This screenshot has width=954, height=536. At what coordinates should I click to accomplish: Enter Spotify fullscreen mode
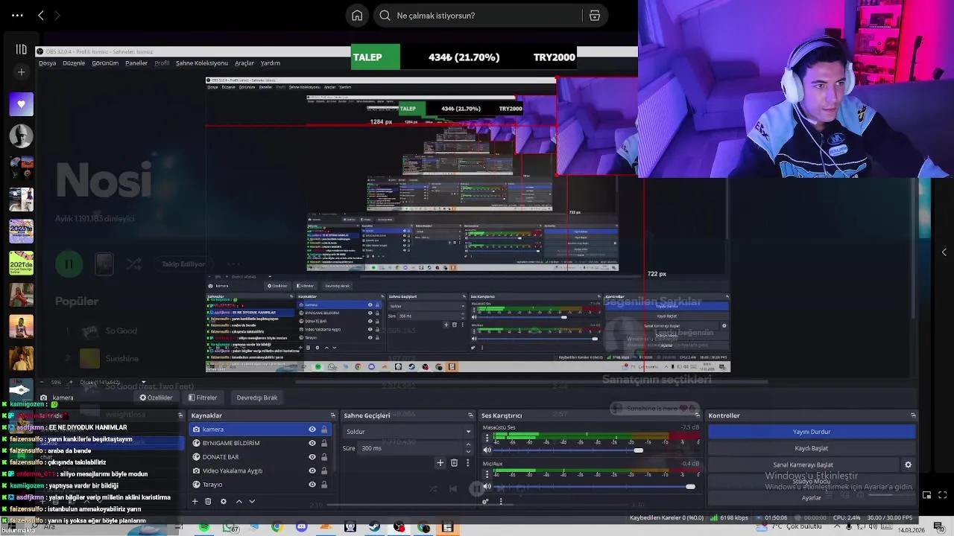tap(943, 495)
